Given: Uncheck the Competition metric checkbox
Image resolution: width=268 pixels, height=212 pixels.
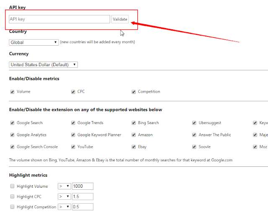Looking at the screenshot, I should click(134, 92).
